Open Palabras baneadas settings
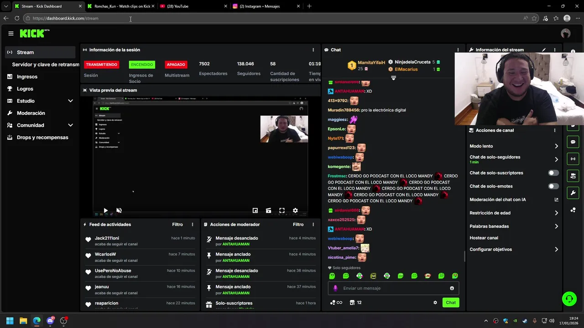Screen dimensions: 584x328 [514, 226]
